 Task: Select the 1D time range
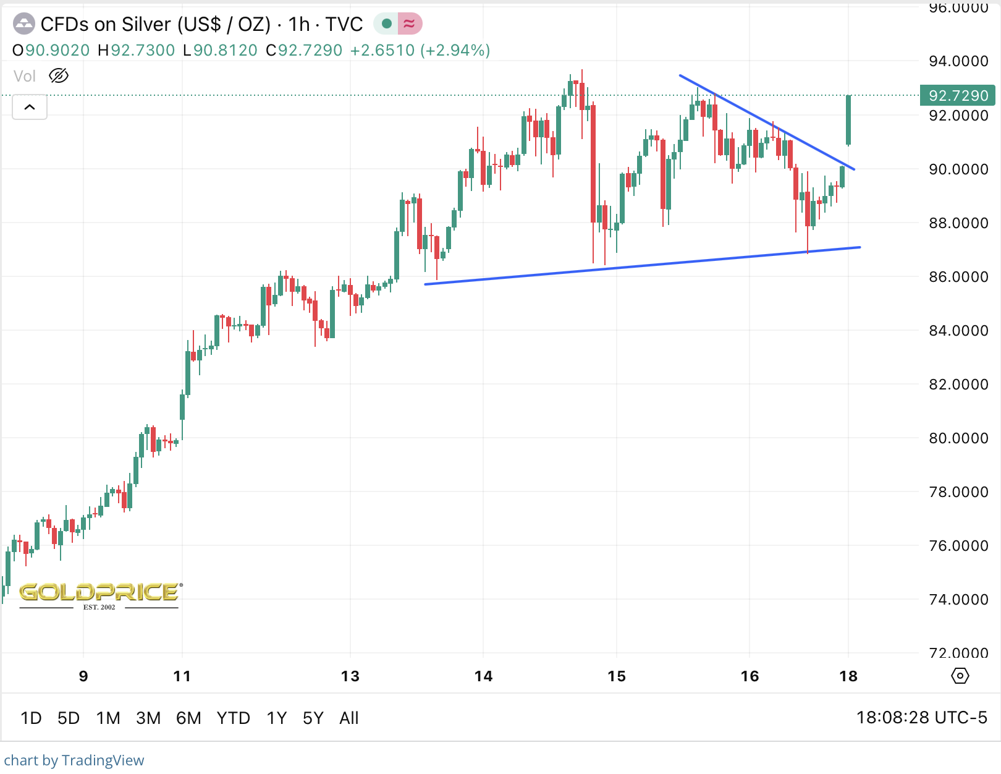tap(31, 718)
